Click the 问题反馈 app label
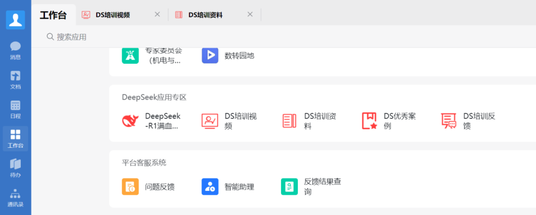The image size is (536, 215). pyautogui.click(x=160, y=187)
